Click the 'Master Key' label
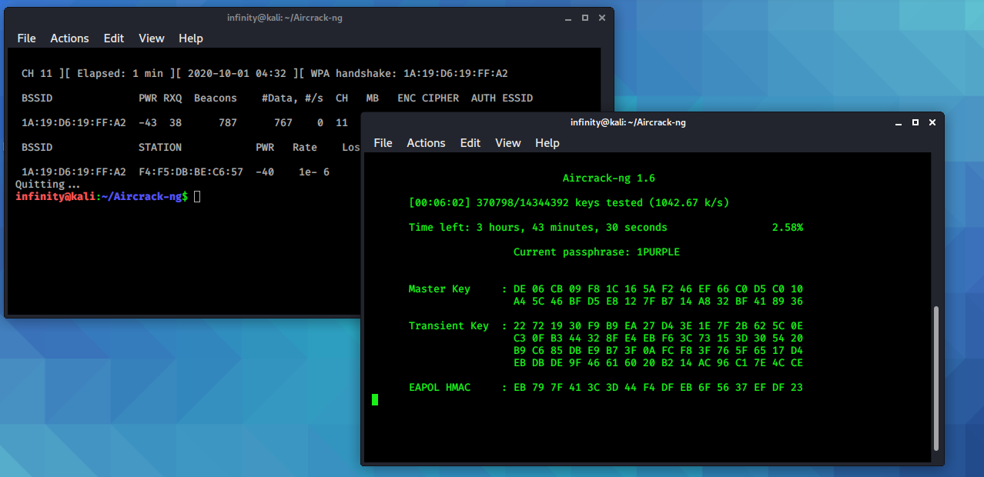Image resolution: width=984 pixels, height=477 pixels. [x=439, y=289]
